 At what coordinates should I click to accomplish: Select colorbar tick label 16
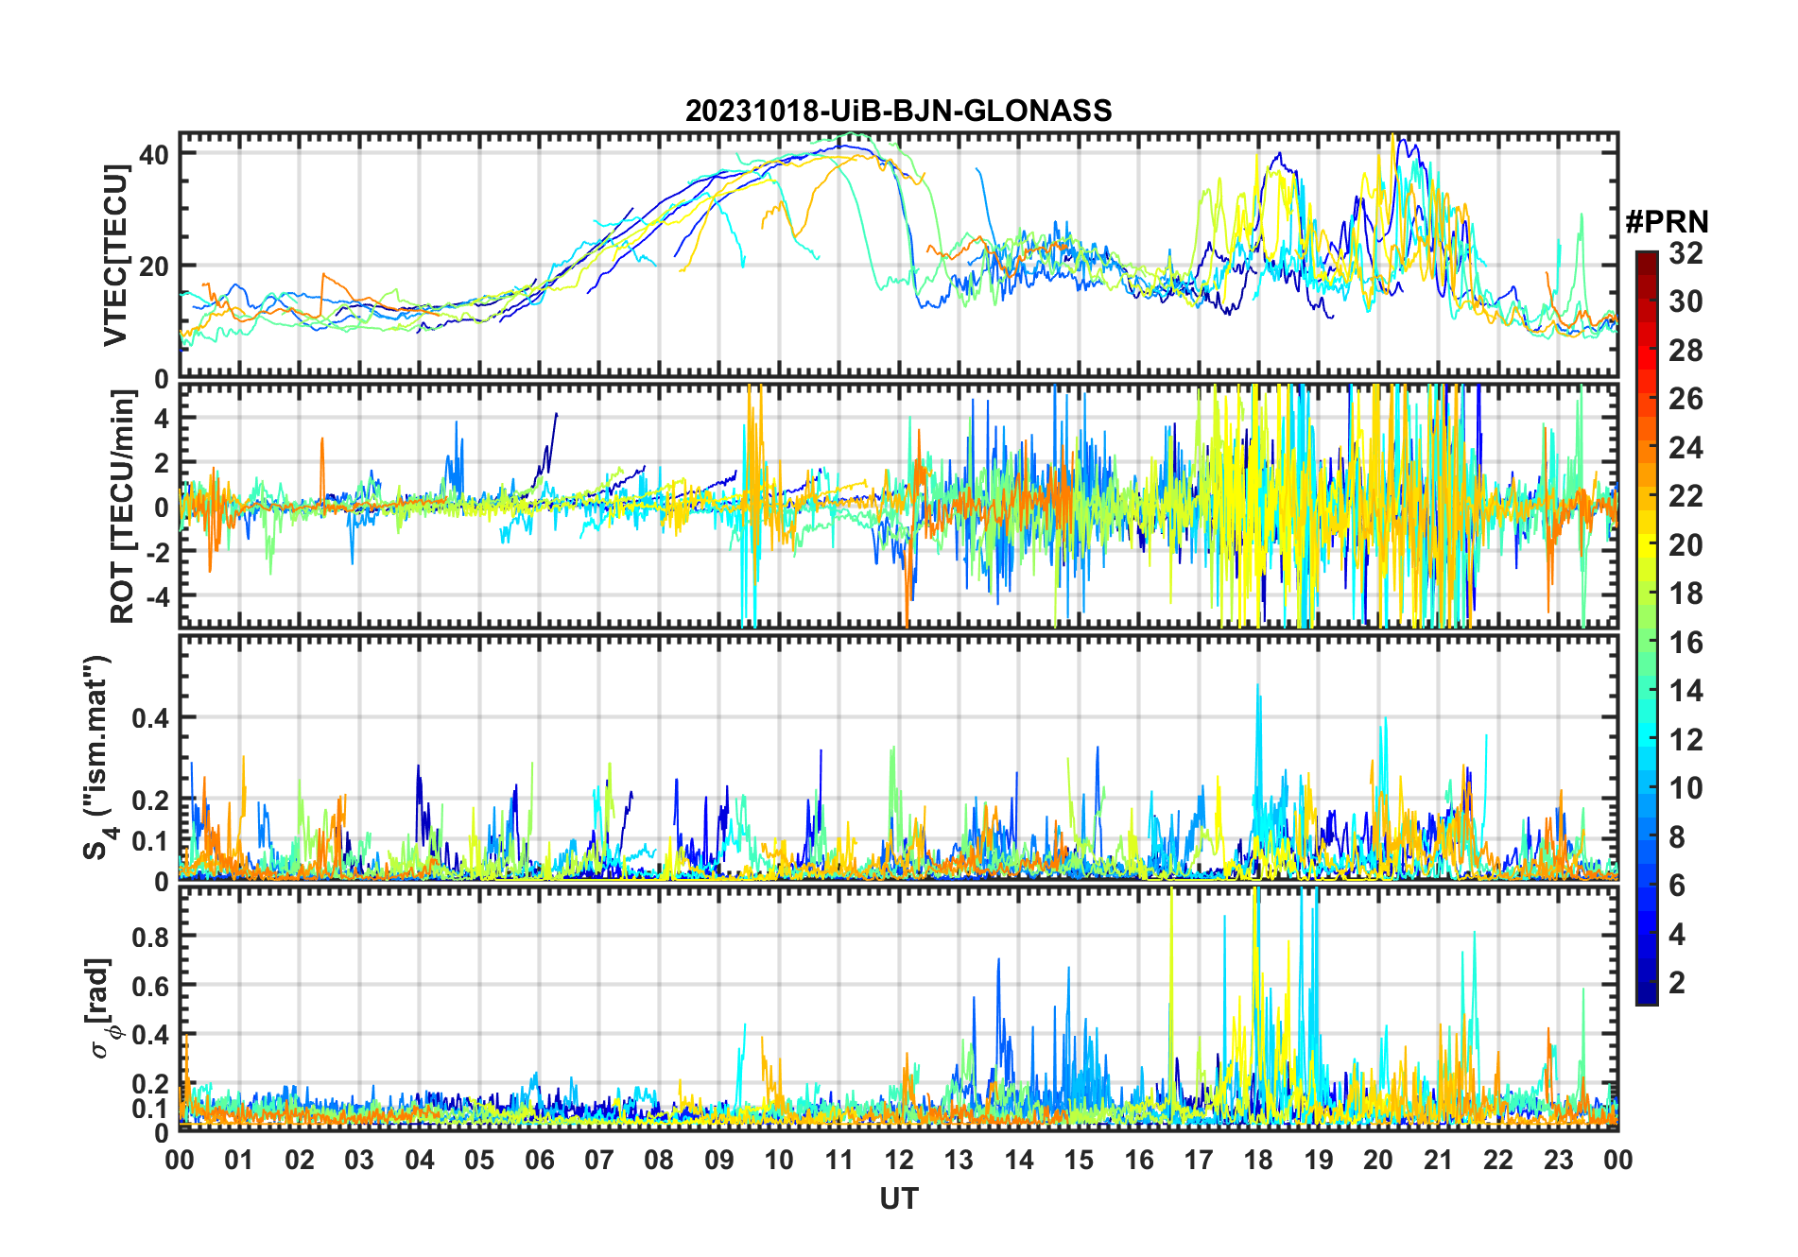(x=1686, y=642)
